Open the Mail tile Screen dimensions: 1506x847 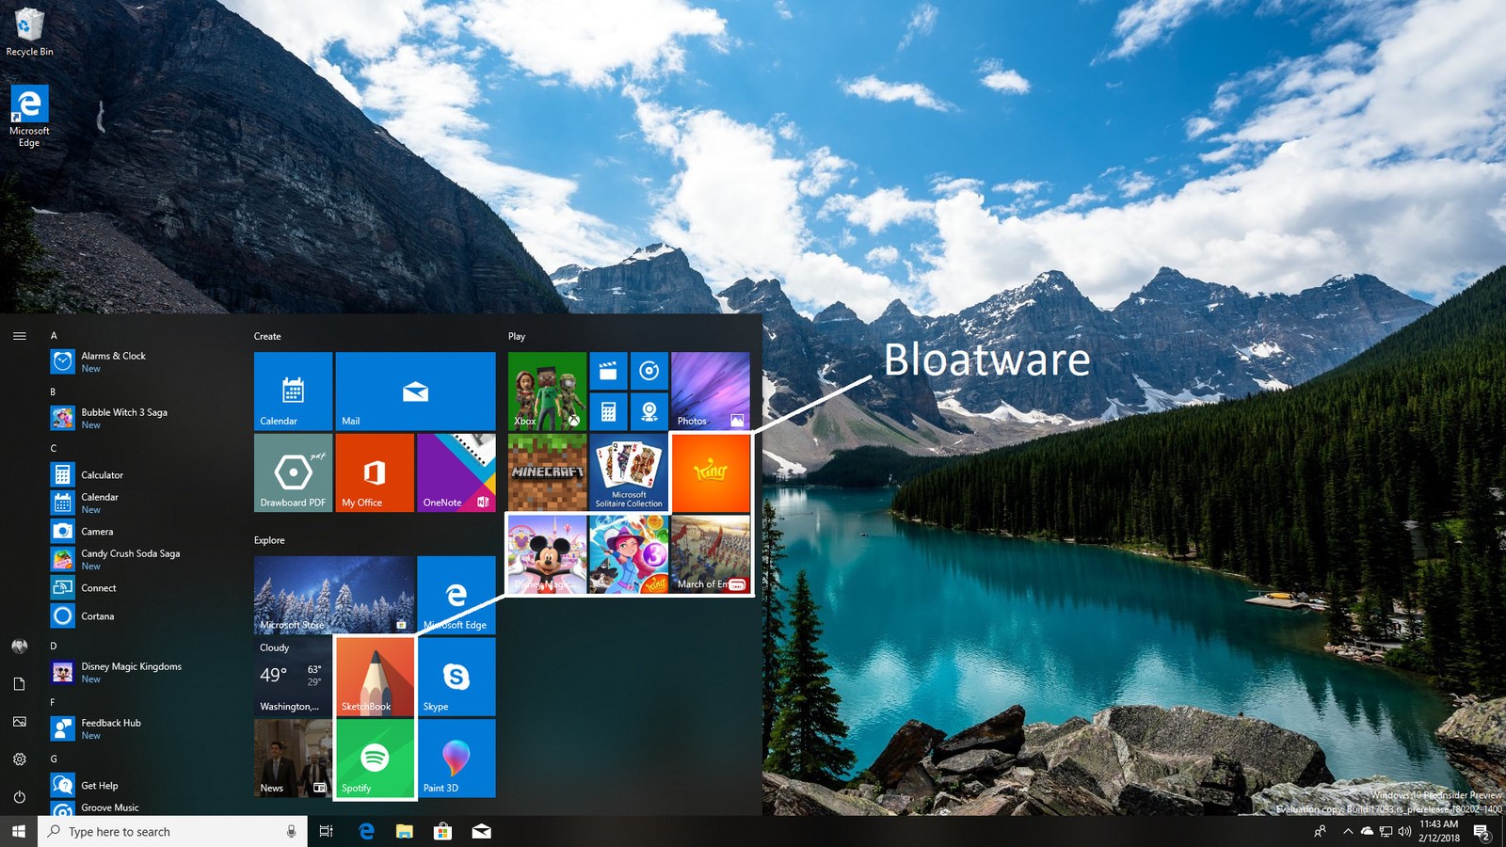click(415, 392)
